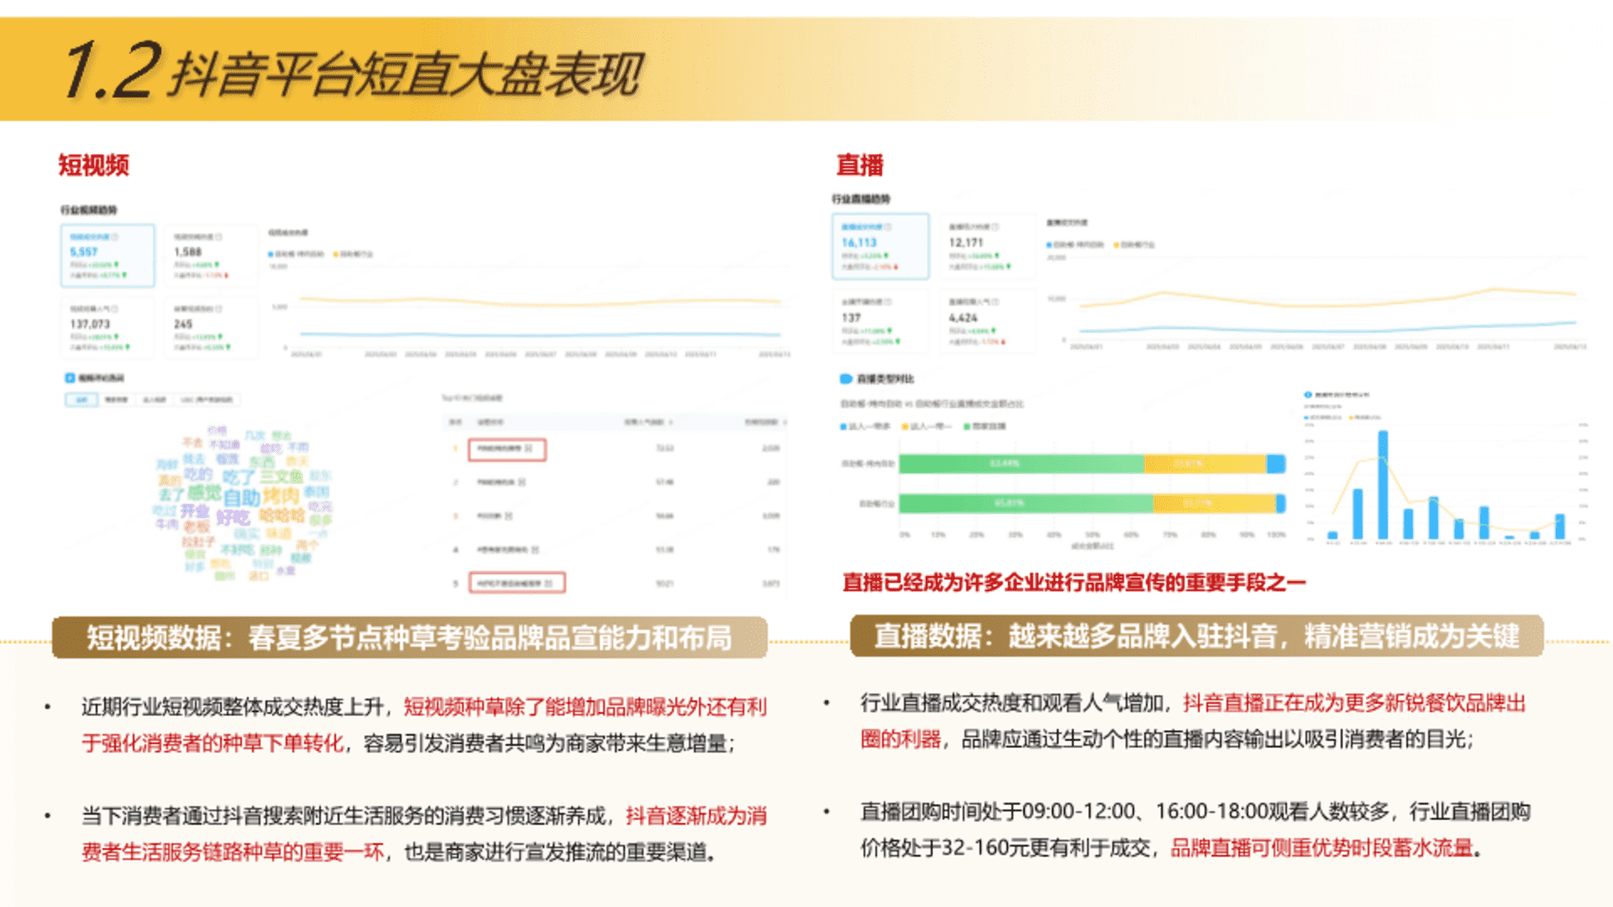The image size is (1613, 907).
Task: Click the red caption 直播已经成为许多企业进行品牌宣传的重要手段之一
Action: tap(1074, 583)
